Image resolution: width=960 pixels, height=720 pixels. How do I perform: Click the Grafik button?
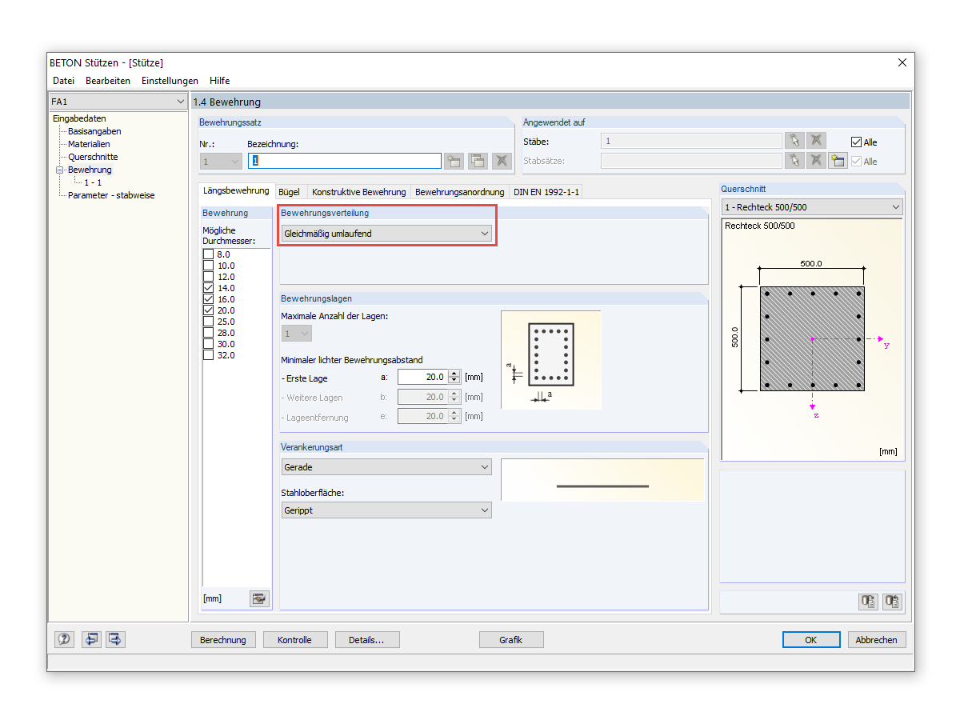coord(511,640)
